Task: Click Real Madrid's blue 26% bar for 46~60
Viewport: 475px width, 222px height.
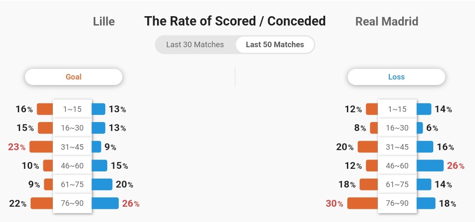Action: [x=430, y=166]
